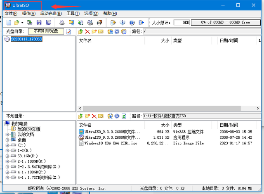The height and width of the screenshot is (194, 264).
Task: Click the blue floppy Save icon
Action: pos(39,22)
